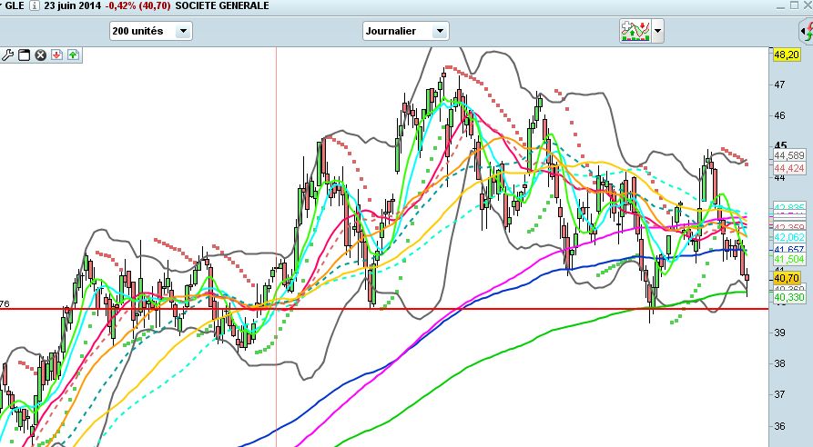The width and height of the screenshot is (813, 447).
Task: Click the orange 40,70 current price label
Action: click(x=786, y=278)
